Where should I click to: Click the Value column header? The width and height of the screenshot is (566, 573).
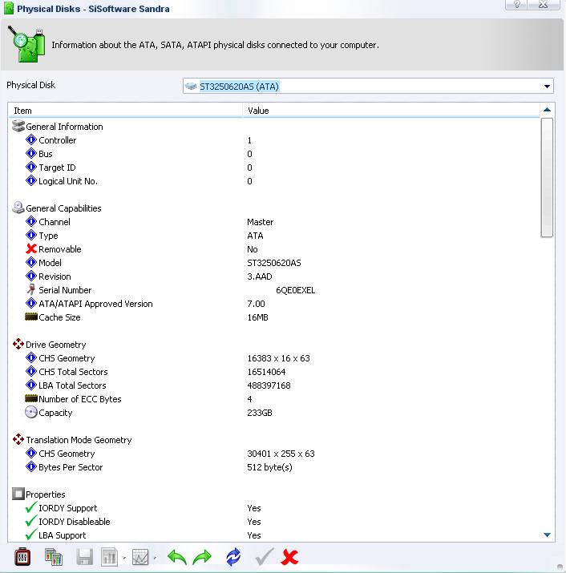pyautogui.click(x=391, y=111)
